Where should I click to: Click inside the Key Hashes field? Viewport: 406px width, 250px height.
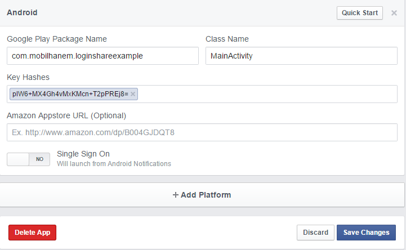(x=267, y=94)
